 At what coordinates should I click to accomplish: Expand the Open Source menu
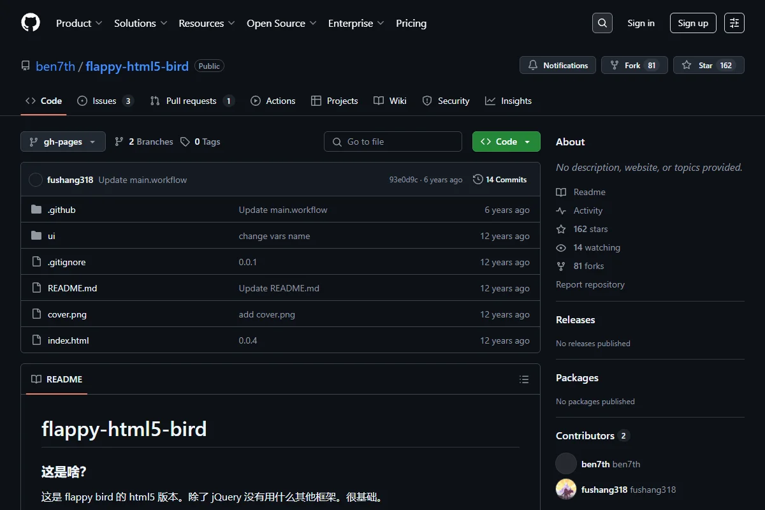click(281, 23)
